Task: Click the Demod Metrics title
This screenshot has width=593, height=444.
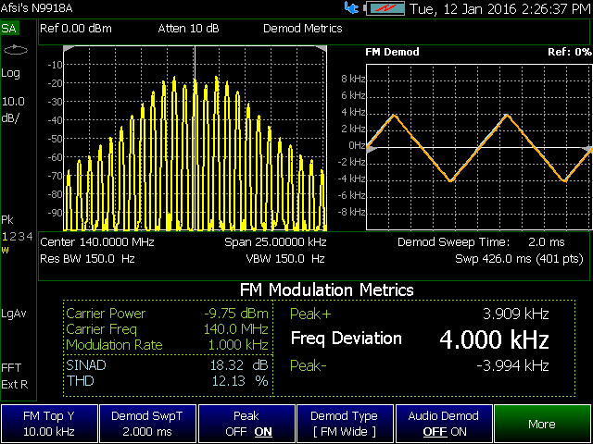Action: [303, 29]
